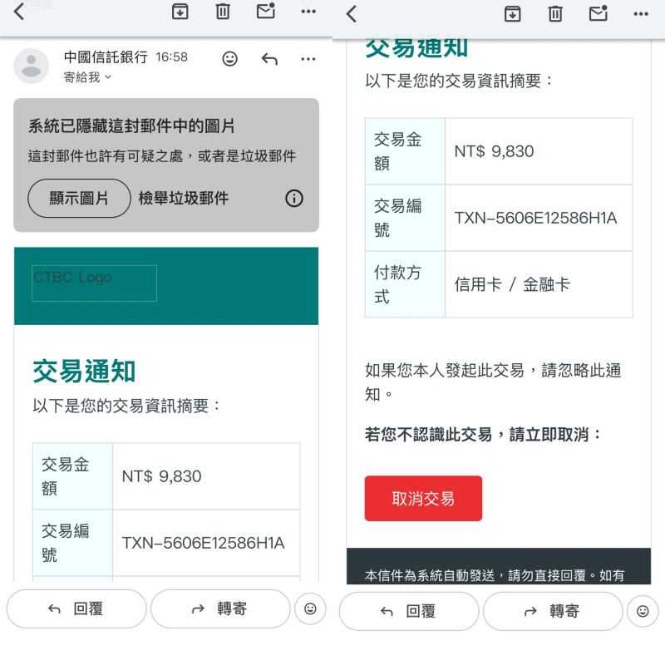The width and height of the screenshot is (665, 665).
Task: Tap the info icon in the spam warning banner
Action: point(293,199)
